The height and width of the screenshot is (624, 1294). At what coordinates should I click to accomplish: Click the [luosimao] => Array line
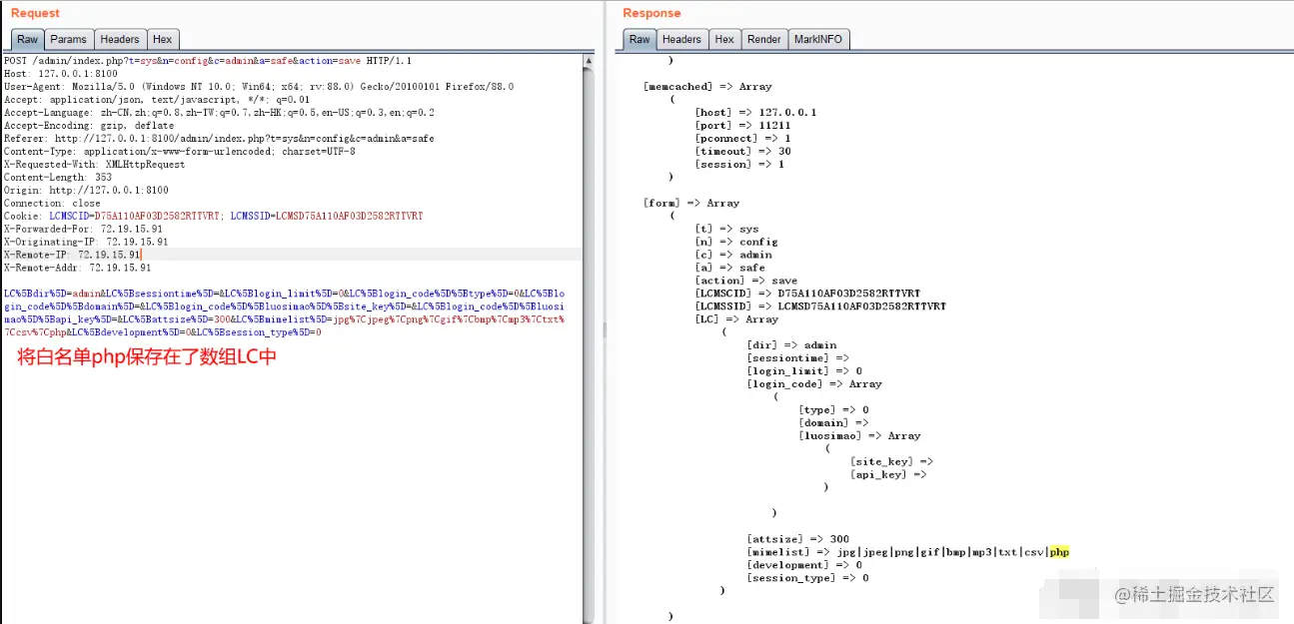859,436
